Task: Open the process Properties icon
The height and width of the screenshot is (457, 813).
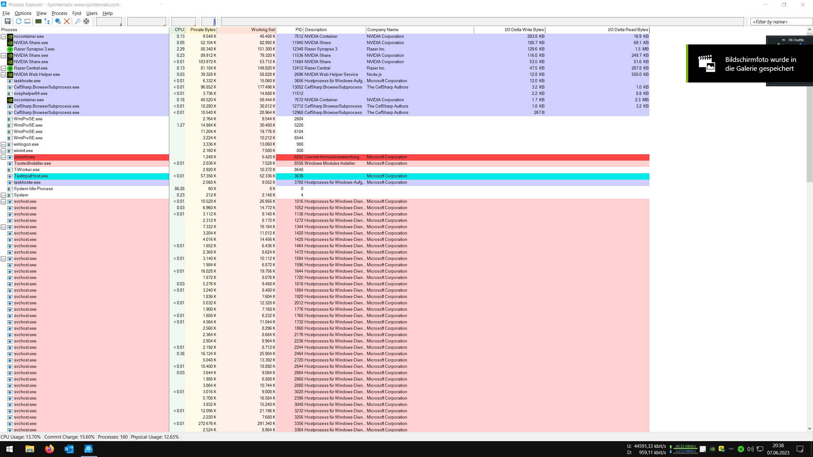Action: tap(58, 21)
